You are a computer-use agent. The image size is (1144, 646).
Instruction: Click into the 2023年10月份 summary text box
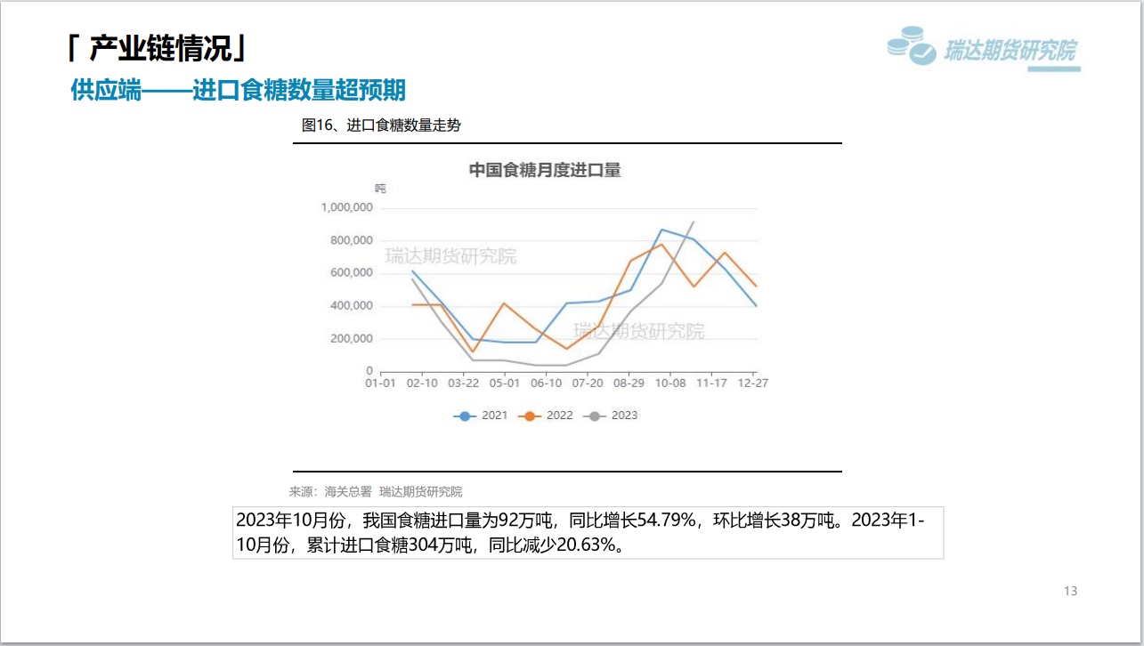(588, 532)
